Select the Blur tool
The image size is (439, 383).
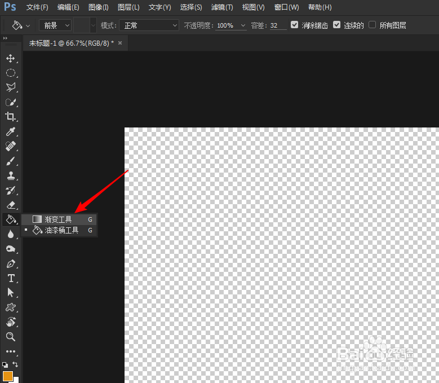pos(11,234)
